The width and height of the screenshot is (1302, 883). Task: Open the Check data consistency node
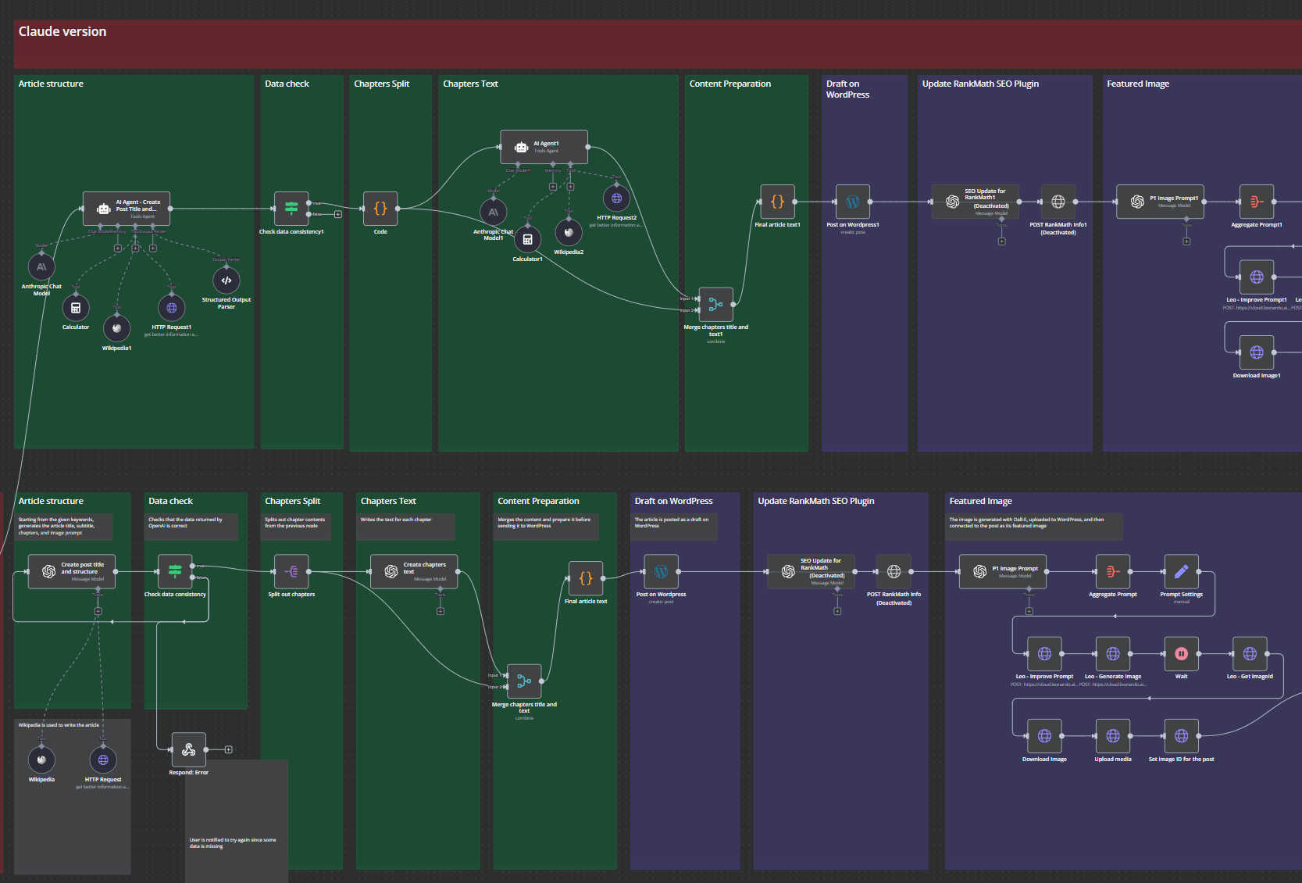pyautogui.click(x=175, y=571)
